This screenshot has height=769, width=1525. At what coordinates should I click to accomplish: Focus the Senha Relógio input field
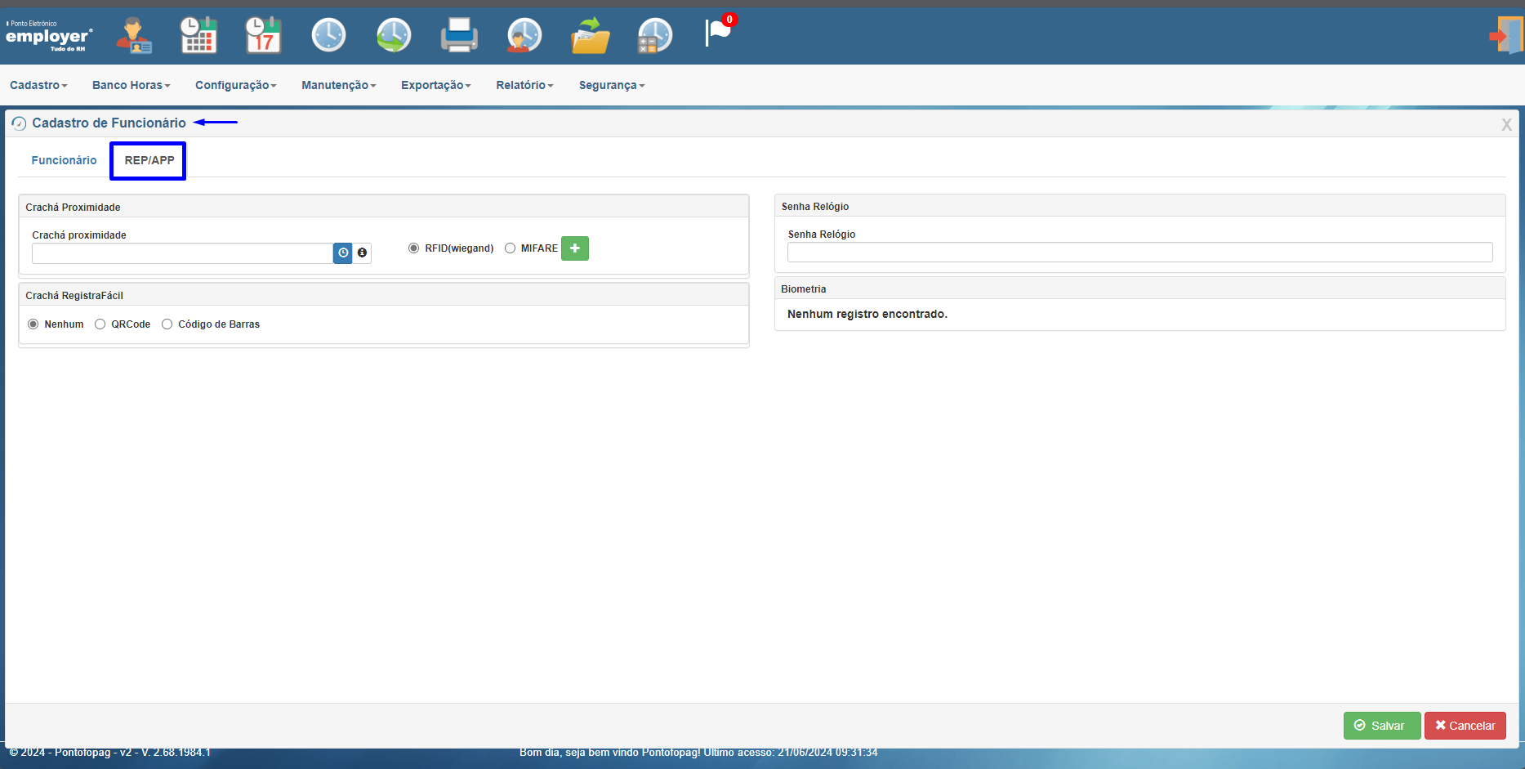click(1139, 253)
